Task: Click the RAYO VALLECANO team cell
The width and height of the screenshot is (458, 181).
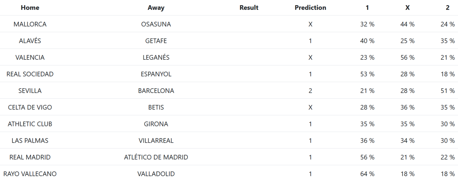Action: (30, 174)
